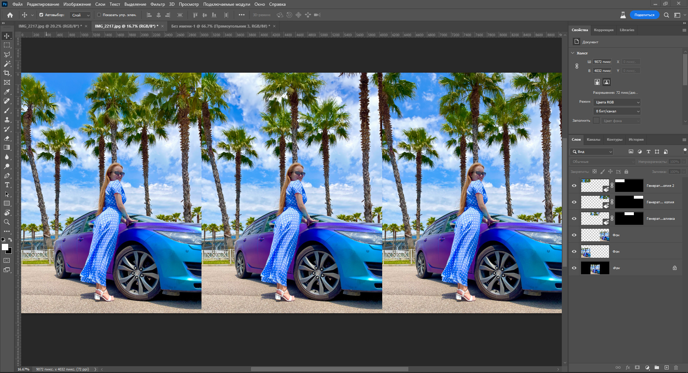Screen dimensions: 688x373
Task: Select the Horizontal Type tool
Action: (x=7, y=185)
